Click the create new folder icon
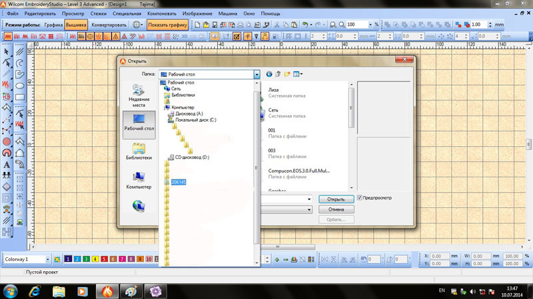This screenshot has height=299, width=533. pos(287,75)
